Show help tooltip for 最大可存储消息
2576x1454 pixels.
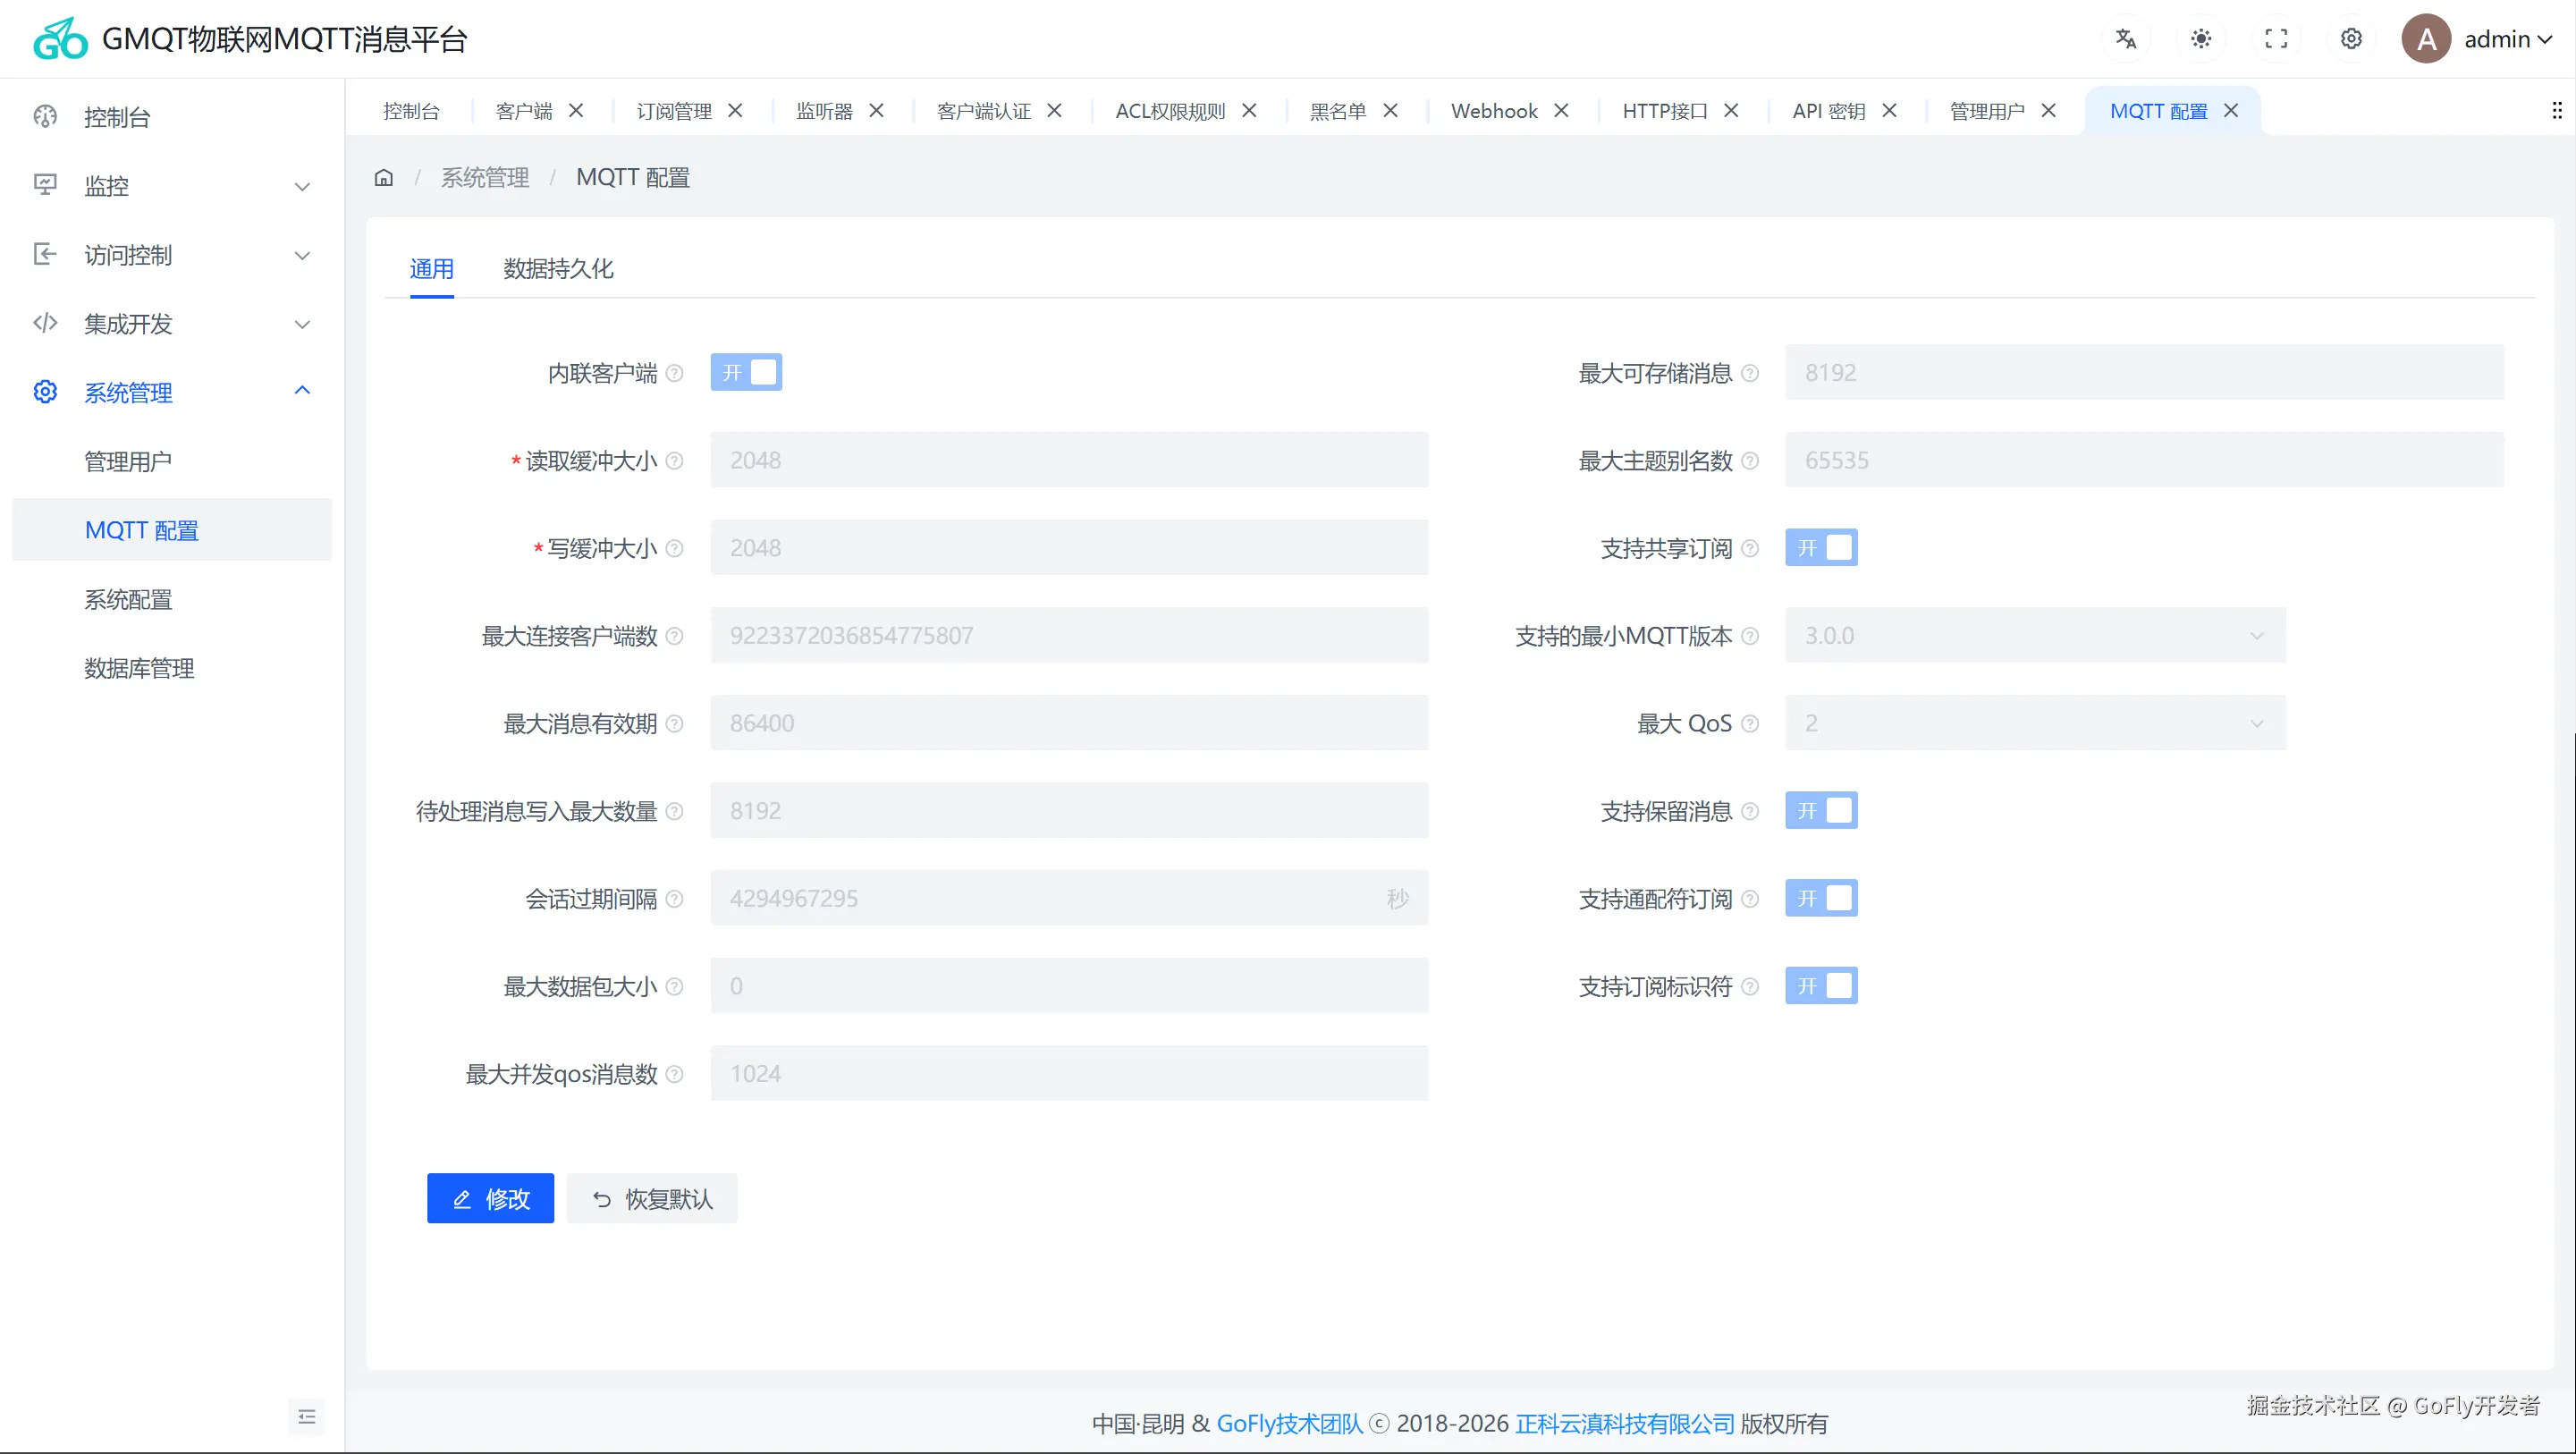click(1750, 373)
